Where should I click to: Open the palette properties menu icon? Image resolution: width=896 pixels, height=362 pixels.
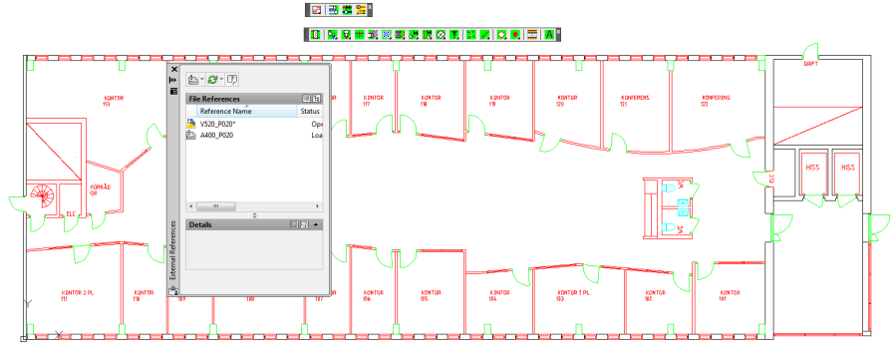173,91
